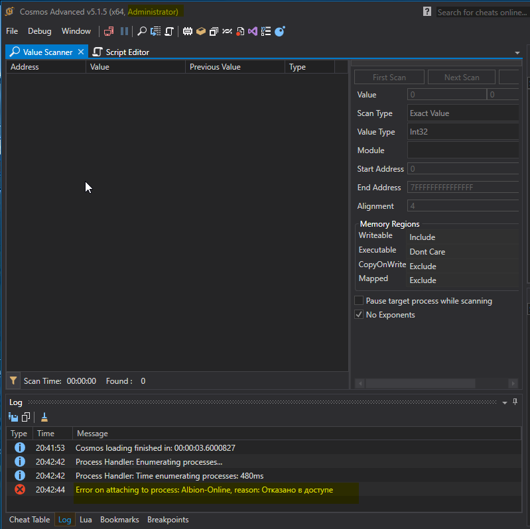Click the Message column header in Log
530x529 pixels.
click(x=297, y=434)
